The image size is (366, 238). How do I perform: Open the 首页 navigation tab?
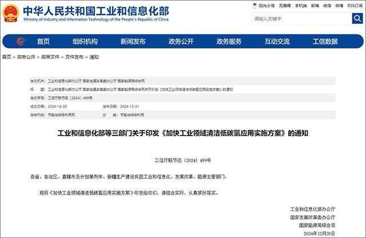pos(43,41)
